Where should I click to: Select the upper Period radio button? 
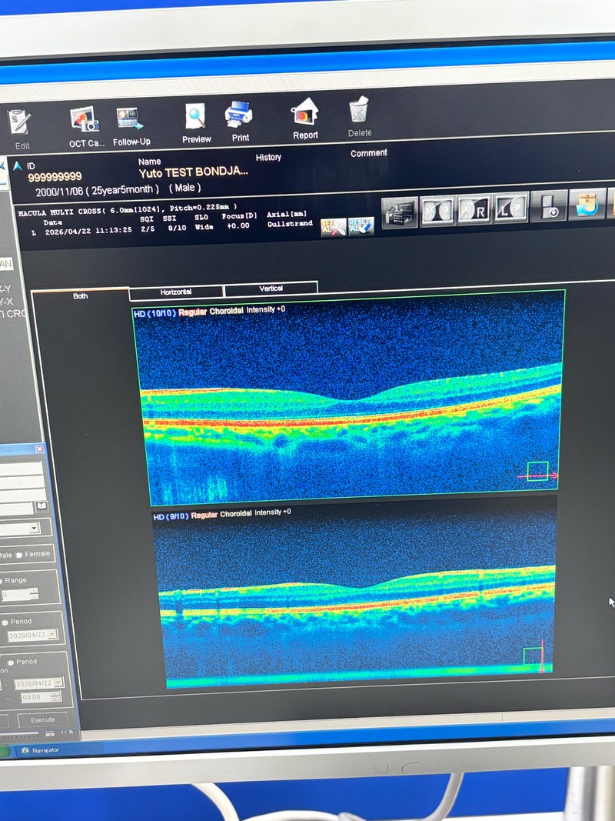click(x=5, y=622)
